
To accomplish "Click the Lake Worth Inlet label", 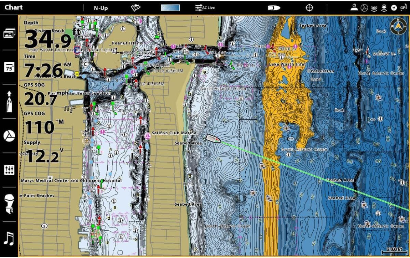I will click(x=287, y=64).
